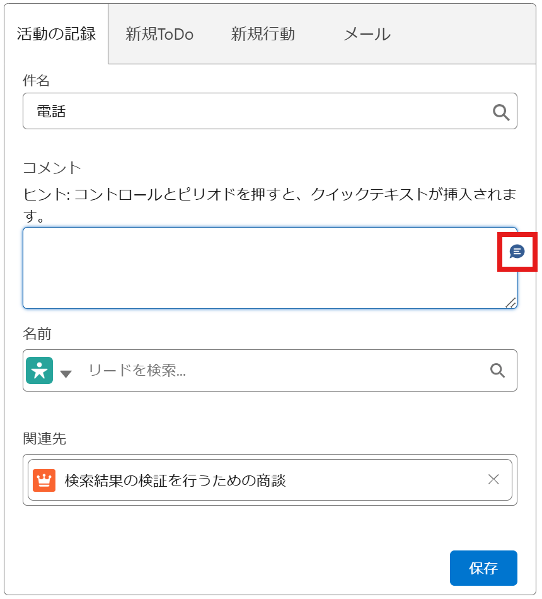This screenshot has height=599, width=542.
Task: Remove the 検索結果の検証を行うための商談 pill
Action: (493, 479)
